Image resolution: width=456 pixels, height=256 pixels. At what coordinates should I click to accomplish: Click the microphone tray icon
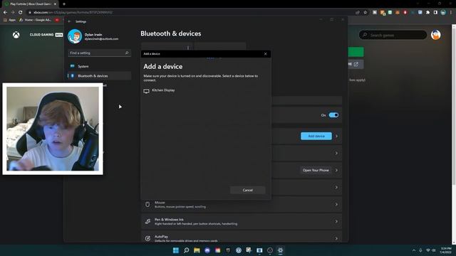pyautogui.click(x=420, y=250)
